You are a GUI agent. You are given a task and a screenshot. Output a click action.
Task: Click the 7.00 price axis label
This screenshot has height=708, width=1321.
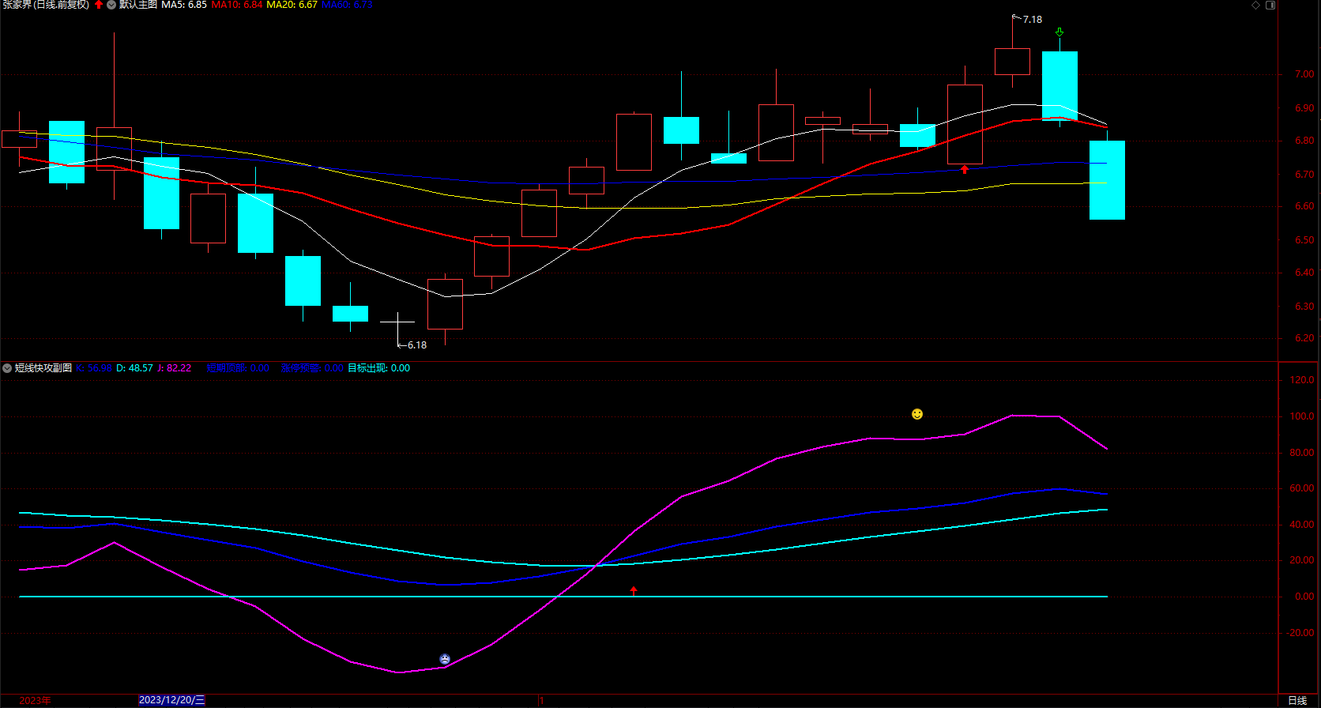[x=1304, y=74]
